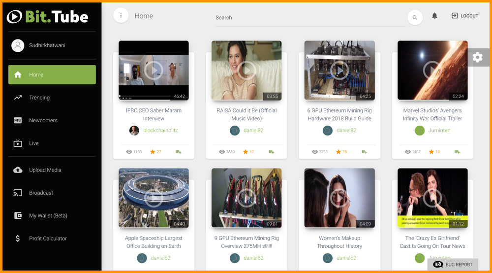Open title '6 GPU Ethereum Mining Rig Hardware 2018 Build Guide'

tap(339, 114)
